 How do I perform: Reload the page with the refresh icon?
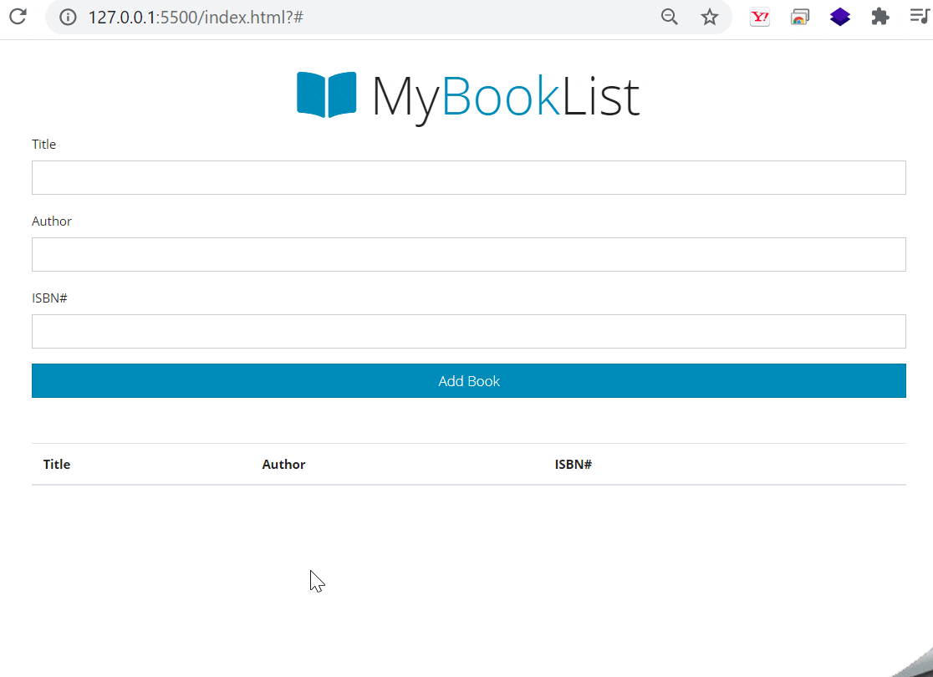tap(18, 17)
